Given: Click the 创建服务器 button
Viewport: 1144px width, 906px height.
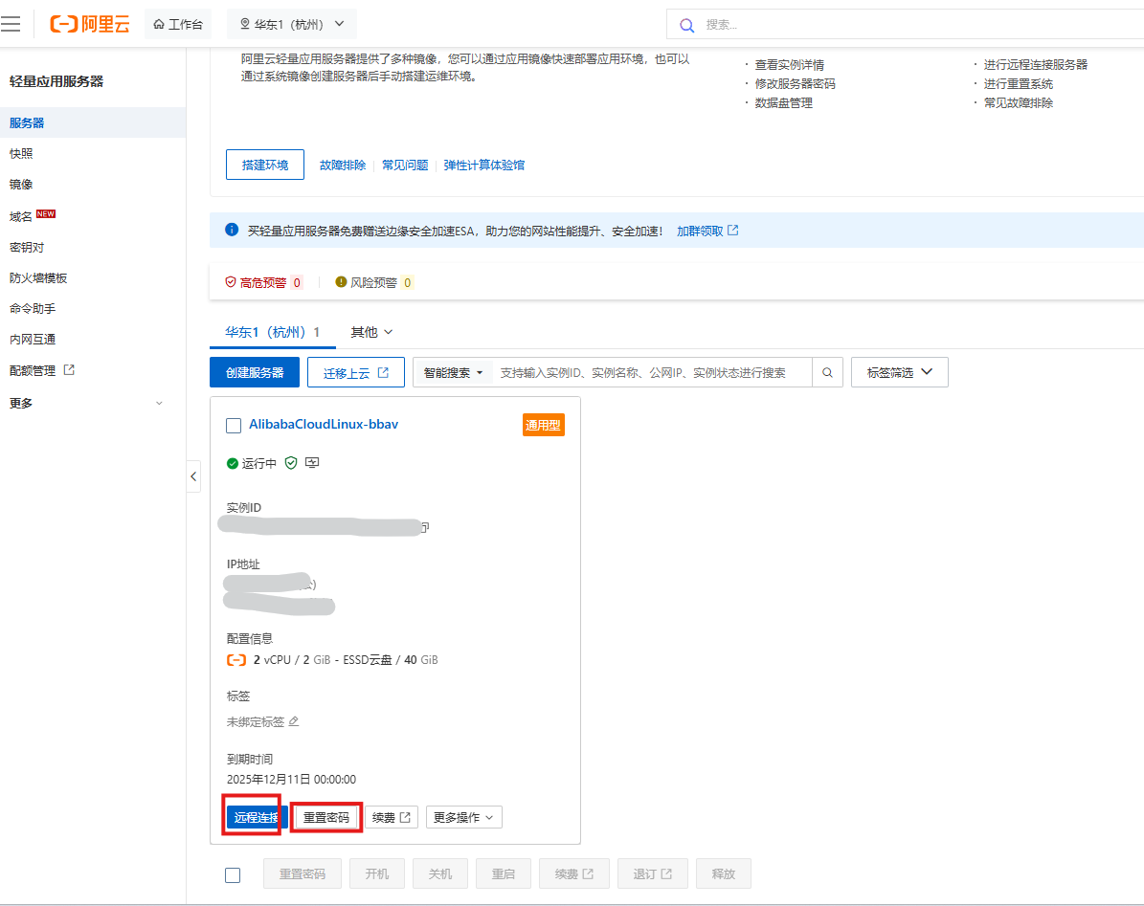Looking at the screenshot, I should coord(255,372).
